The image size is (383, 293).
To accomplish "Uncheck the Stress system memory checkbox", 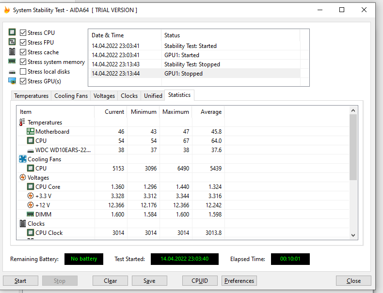I will tap(23, 62).
